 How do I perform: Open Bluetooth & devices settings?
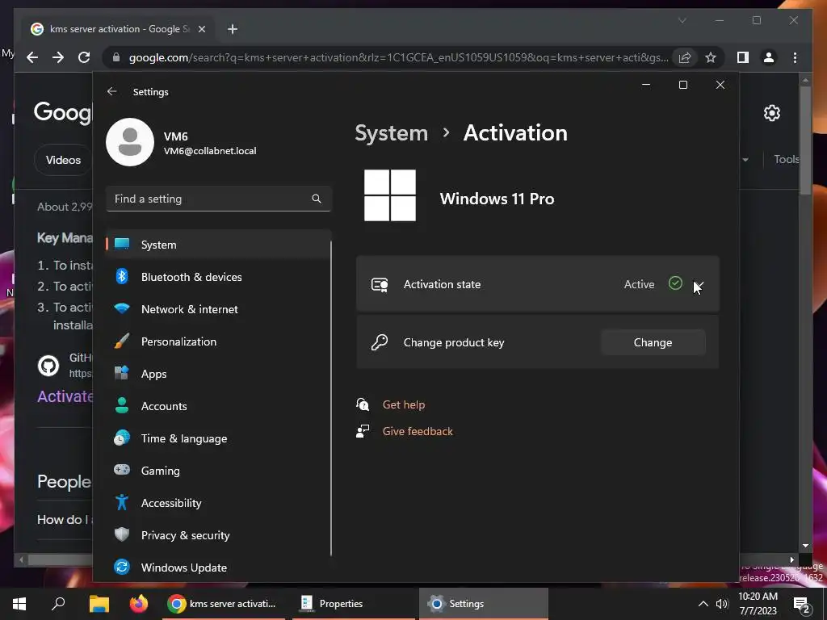point(219,277)
